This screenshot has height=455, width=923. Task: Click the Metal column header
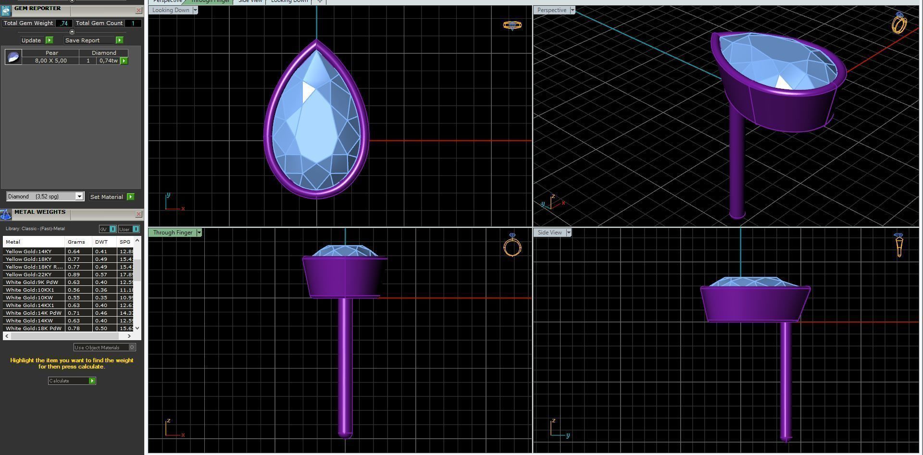(34, 242)
